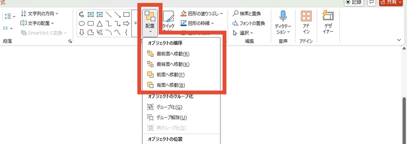The width and height of the screenshot is (407, 144).
Task: Pick the curved U-turn arrow shape
Action: [x=82, y=14]
